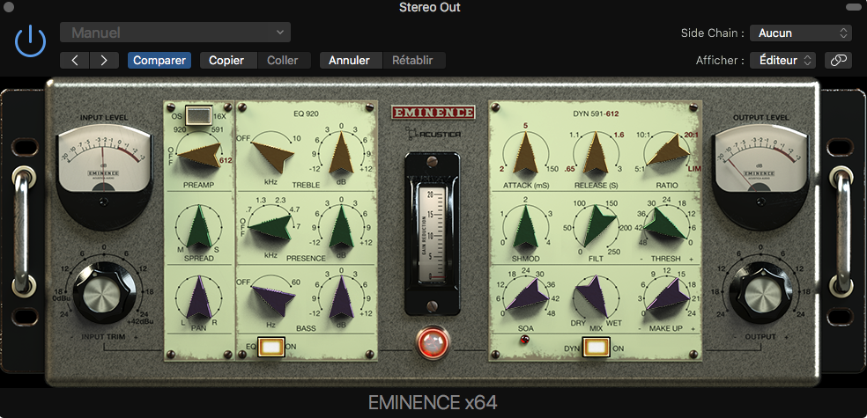Click the SPREAD knob
Screen dimensions: 867x418
point(198,226)
